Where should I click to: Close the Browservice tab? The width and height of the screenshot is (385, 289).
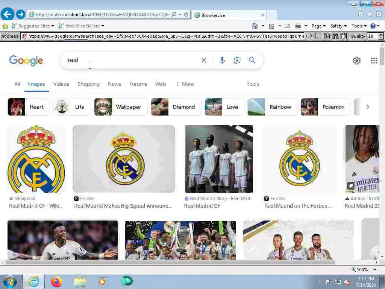(263, 15)
